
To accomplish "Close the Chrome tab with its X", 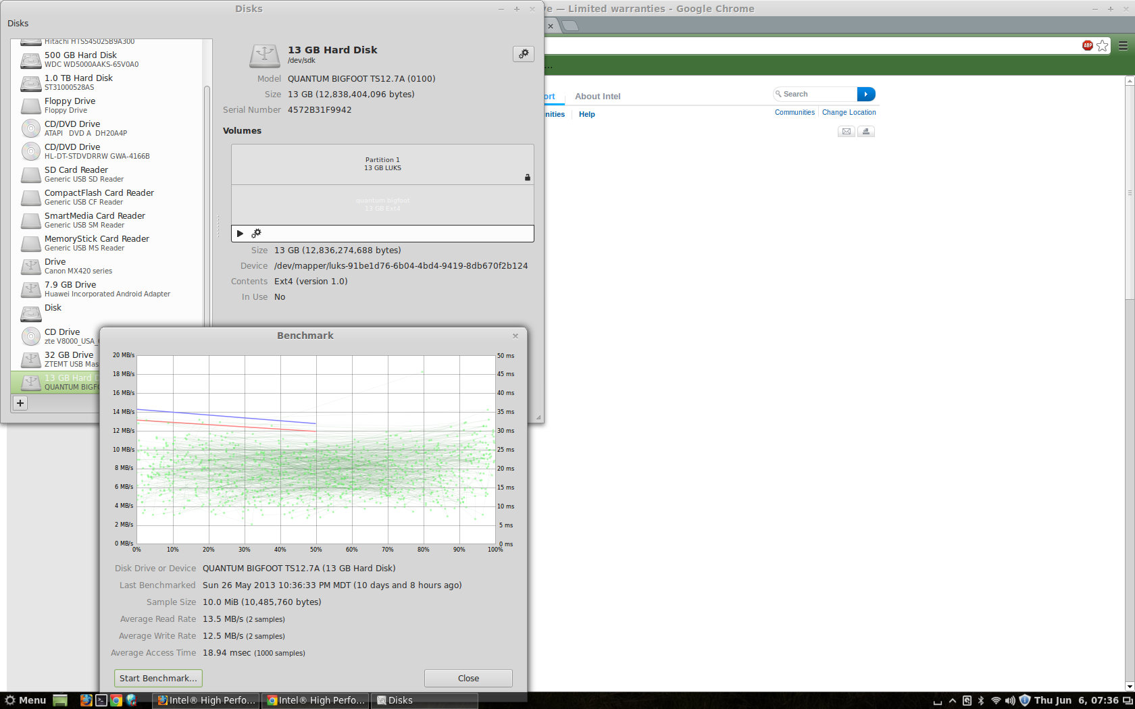I will [551, 26].
